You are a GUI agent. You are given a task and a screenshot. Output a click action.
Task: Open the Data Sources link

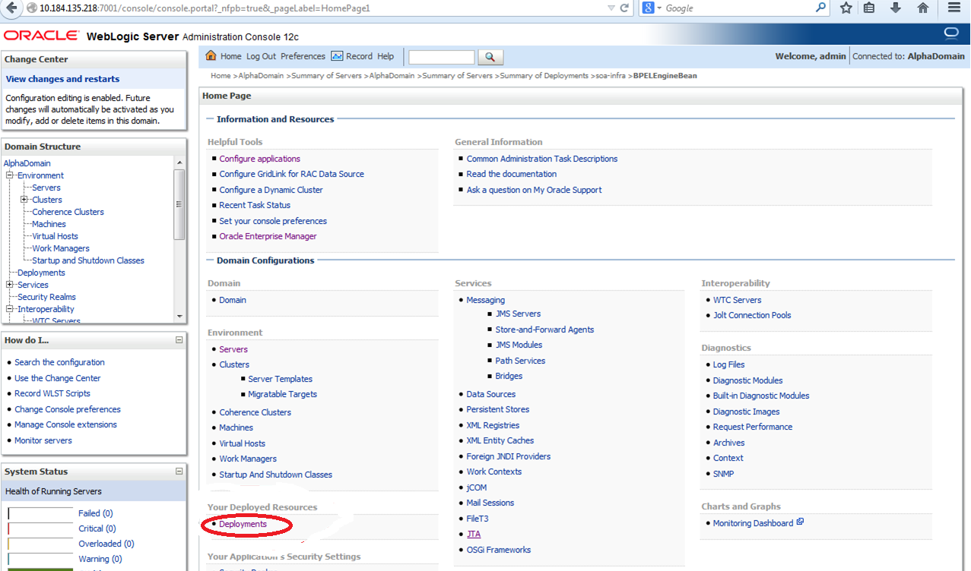(x=490, y=394)
